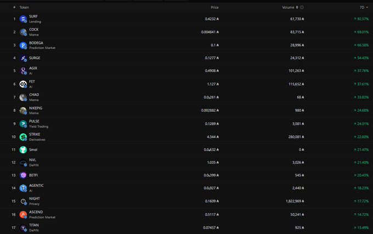Click the AGIX volume 101,263
The image size is (373, 234).
point(296,71)
